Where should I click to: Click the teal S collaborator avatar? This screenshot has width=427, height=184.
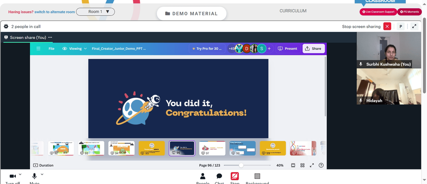point(262,49)
